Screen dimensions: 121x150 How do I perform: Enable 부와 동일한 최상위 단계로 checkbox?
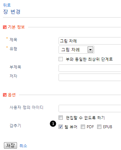(60, 59)
